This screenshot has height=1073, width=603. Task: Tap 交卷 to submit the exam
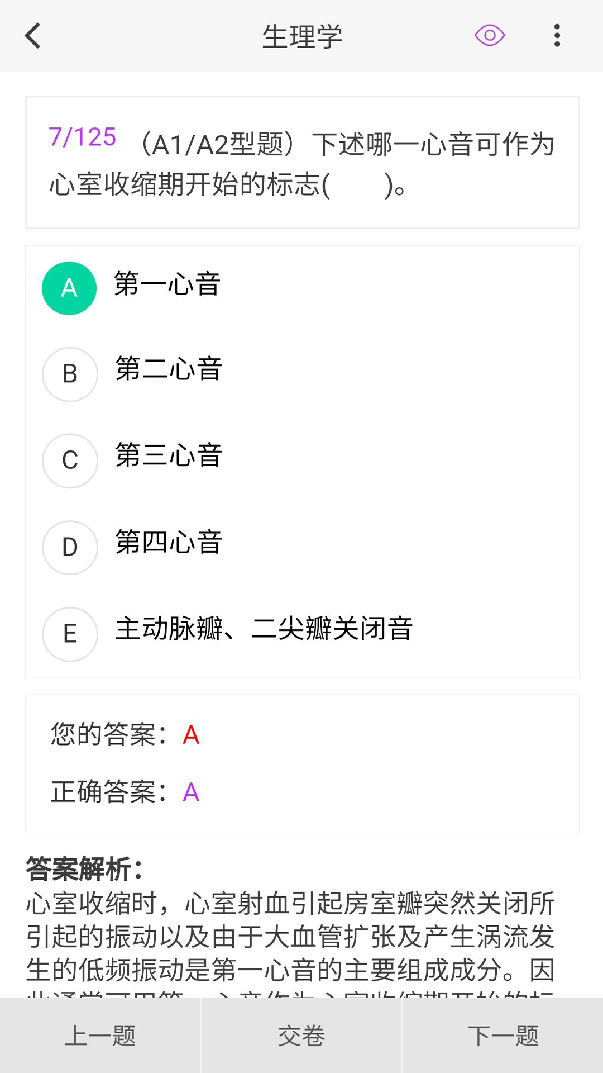tap(301, 1037)
